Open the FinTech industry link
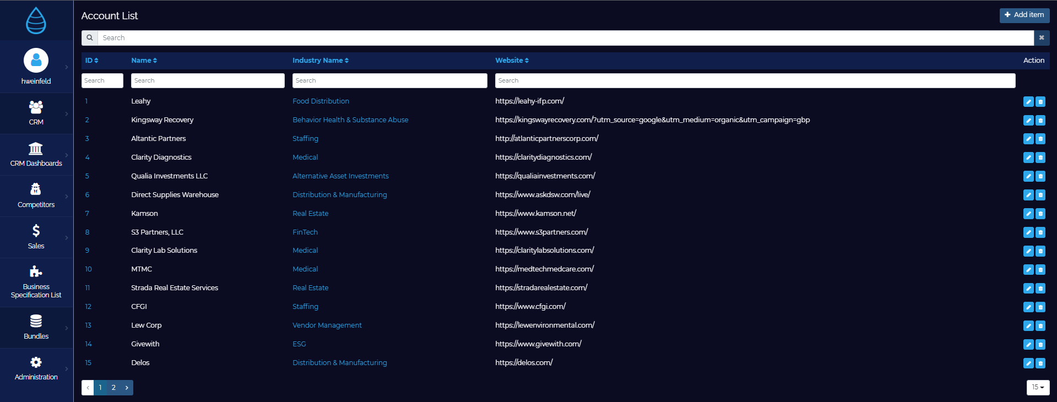This screenshot has height=402, width=1057. (x=305, y=232)
